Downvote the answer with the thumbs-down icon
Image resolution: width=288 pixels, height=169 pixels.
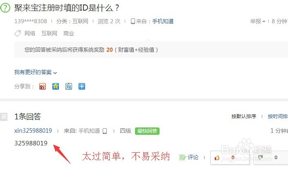pyautogui.click(x=260, y=158)
